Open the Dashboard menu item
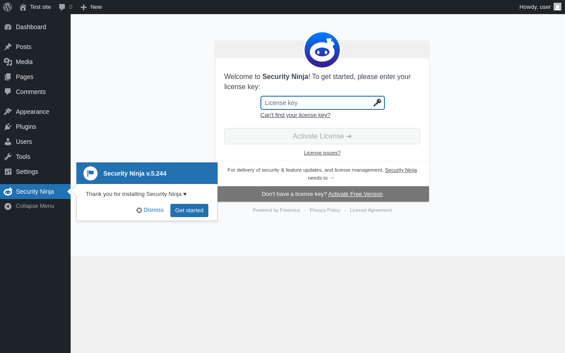Image resolution: width=565 pixels, height=353 pixels. coord(31,27)
